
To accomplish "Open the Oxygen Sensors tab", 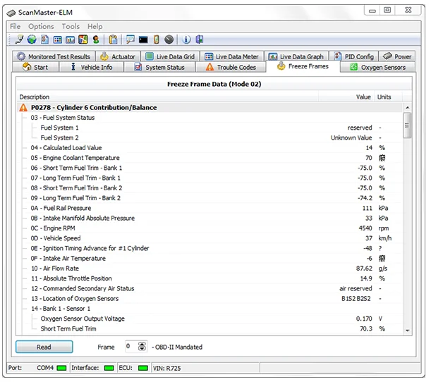I will click(378, 67).
